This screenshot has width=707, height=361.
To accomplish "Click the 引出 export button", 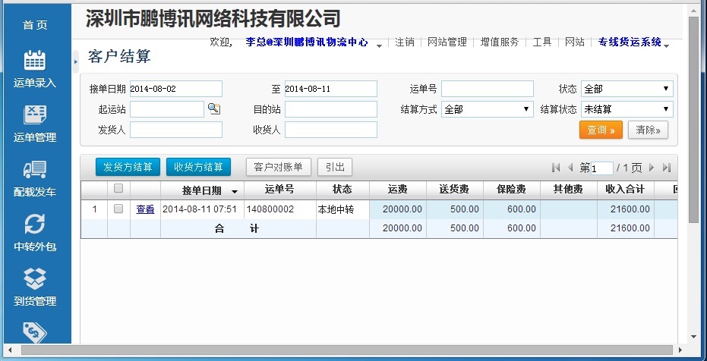I will 335,167.
